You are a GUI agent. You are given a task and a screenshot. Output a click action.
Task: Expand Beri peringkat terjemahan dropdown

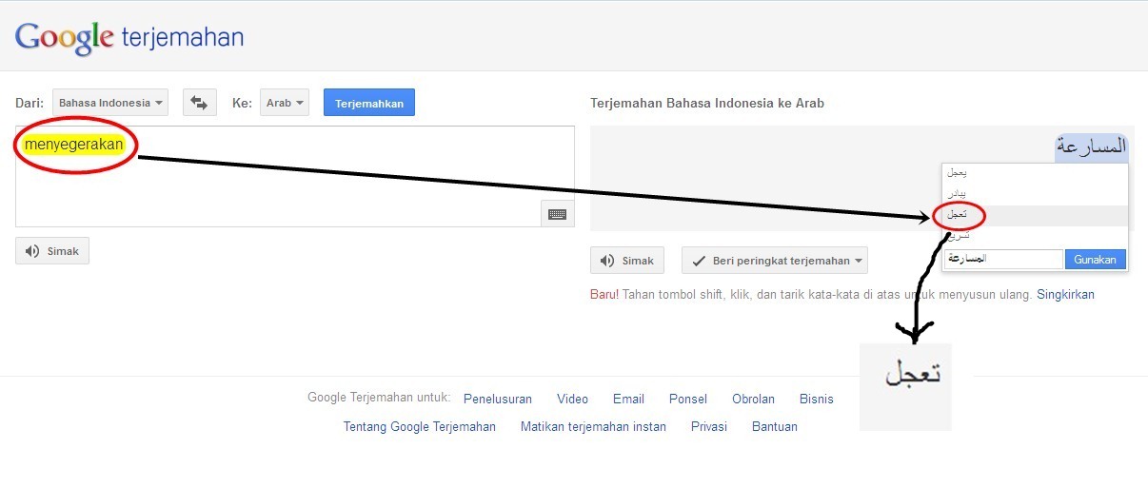click(x=774, y=261)
